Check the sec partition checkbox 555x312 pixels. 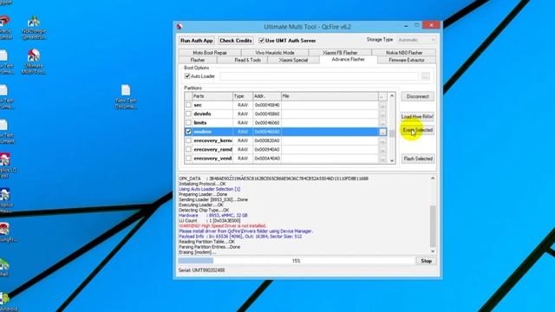(x=188, y=105)
